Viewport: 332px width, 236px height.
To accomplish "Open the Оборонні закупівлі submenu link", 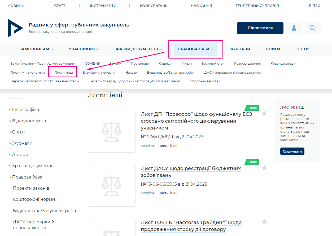I will (x=206, y=81).
